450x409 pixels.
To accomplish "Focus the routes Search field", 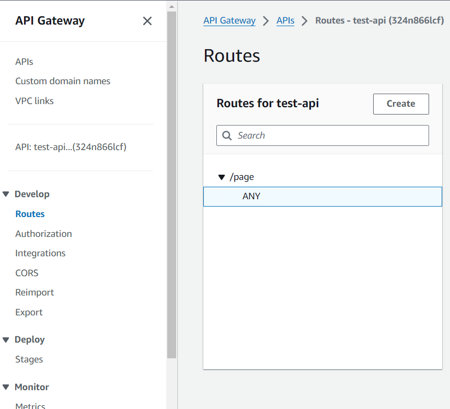I will click(x=322, y=135).
